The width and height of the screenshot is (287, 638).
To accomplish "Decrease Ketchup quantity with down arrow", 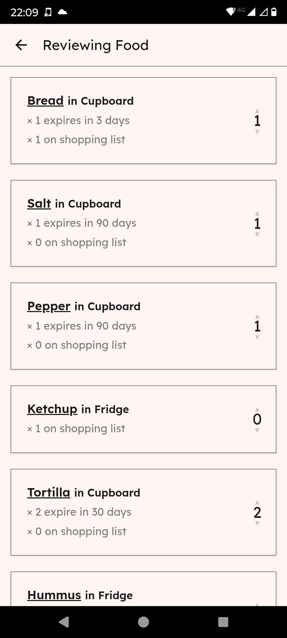I will pyautogui.click(x=257, y=430).
